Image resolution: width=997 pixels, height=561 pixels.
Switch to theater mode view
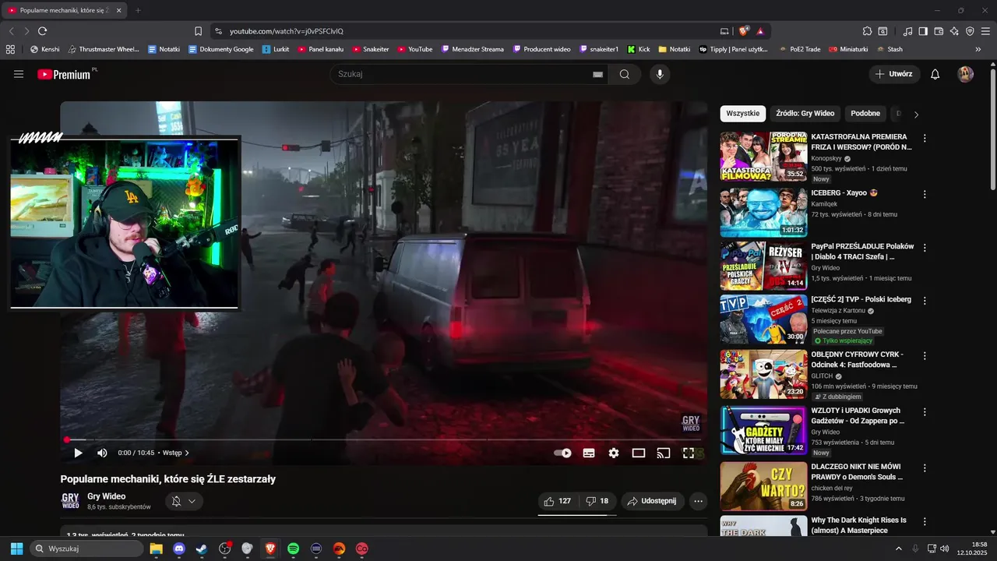click(x=639, y=453)
